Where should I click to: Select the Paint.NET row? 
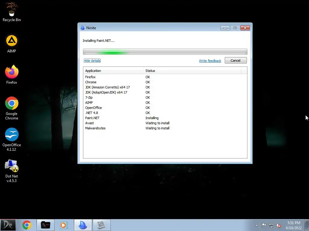click(x=165, y=118)
